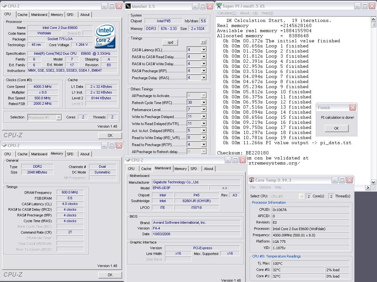Click the top CPU-Z window title icon

coord(4,6)
